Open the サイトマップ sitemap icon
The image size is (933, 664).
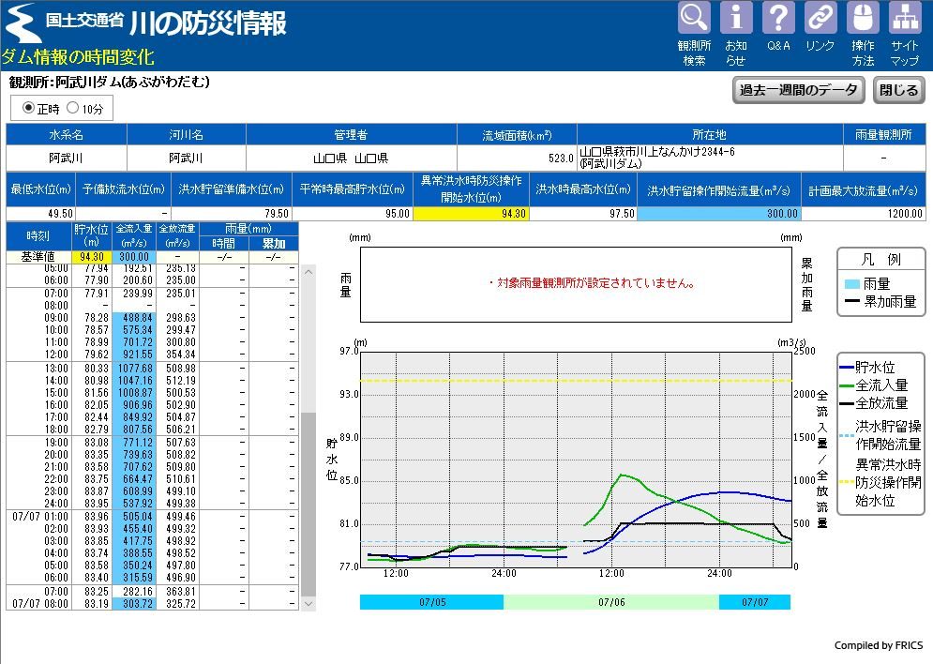(x=905, y=19)
